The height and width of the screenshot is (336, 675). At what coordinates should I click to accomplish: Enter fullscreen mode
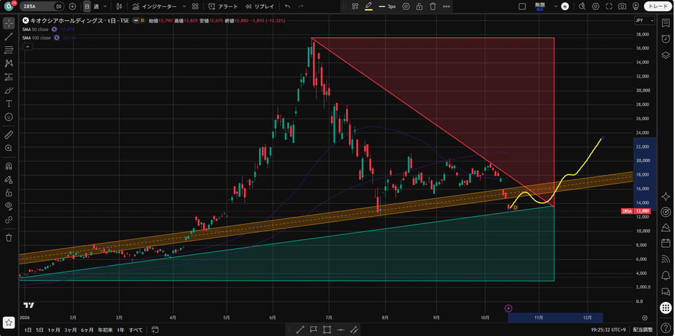pyautogui.click(x=608, y=7)
